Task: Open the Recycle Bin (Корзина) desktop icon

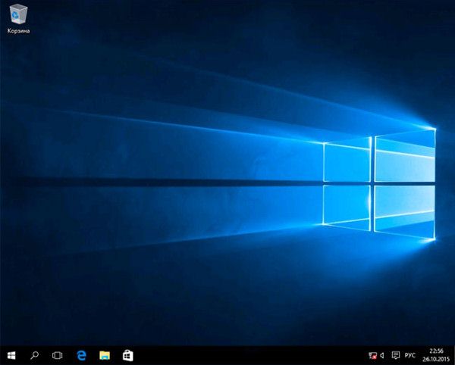Action: pyautogui.click(x=18, y=18)
